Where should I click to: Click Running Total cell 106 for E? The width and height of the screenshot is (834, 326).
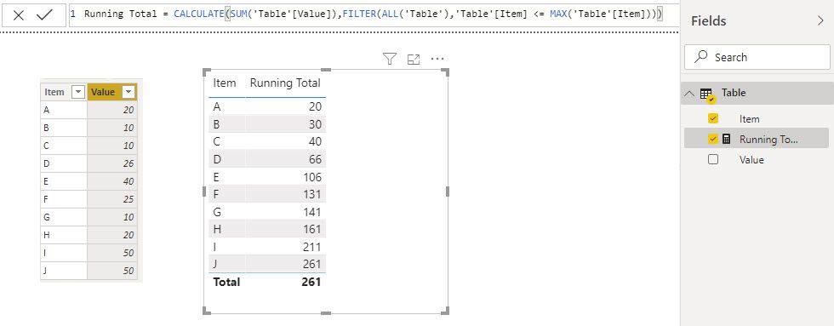point(311,177)
